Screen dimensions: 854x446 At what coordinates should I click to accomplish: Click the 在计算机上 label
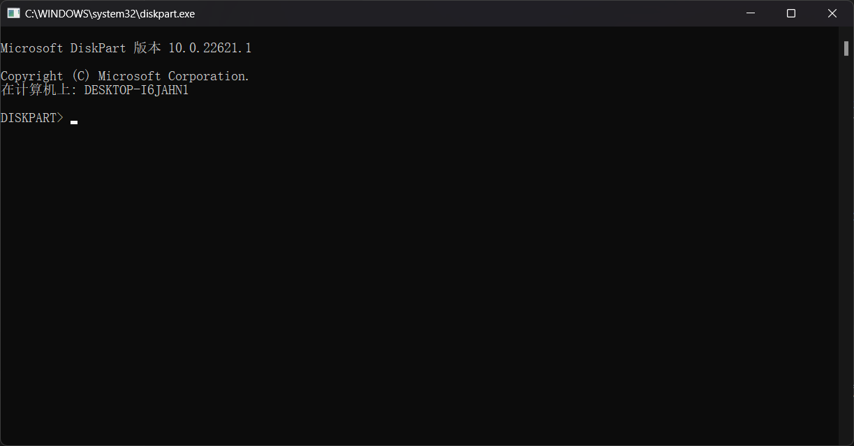pos(38,90)
